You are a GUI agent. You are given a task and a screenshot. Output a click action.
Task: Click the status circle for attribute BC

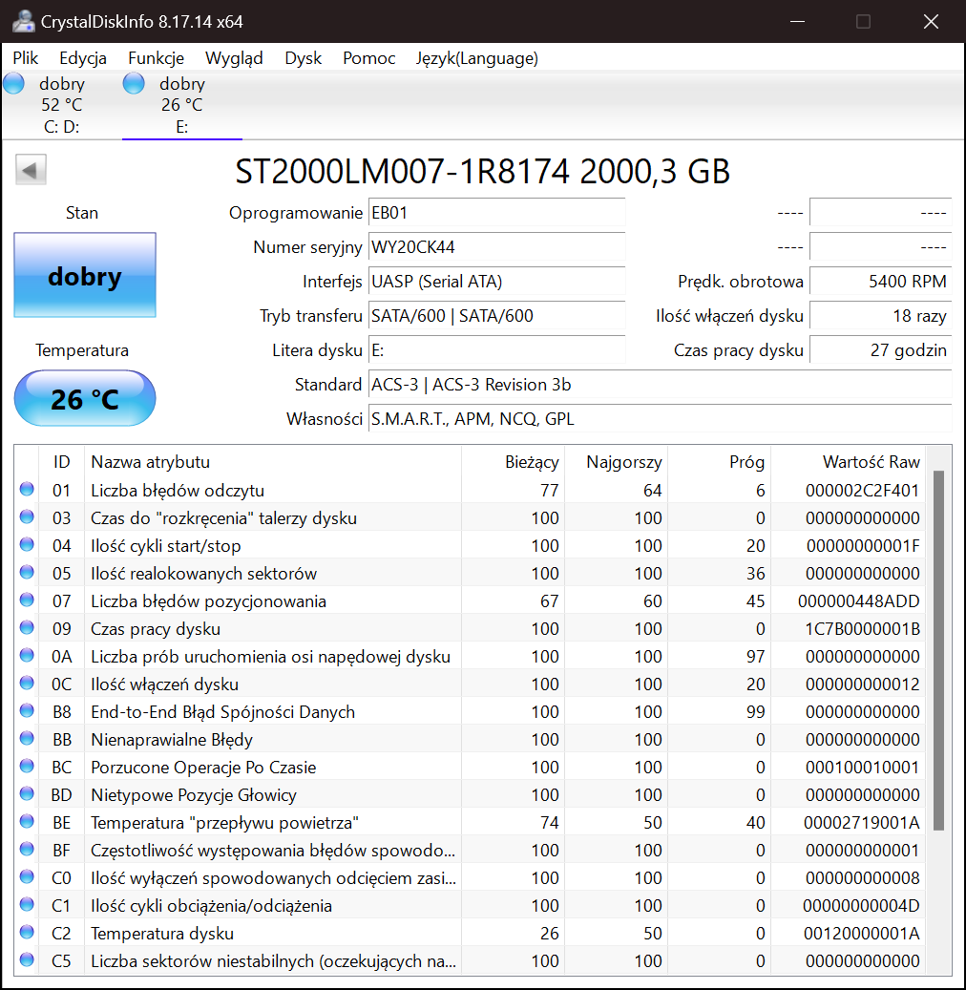click(27, 767)
